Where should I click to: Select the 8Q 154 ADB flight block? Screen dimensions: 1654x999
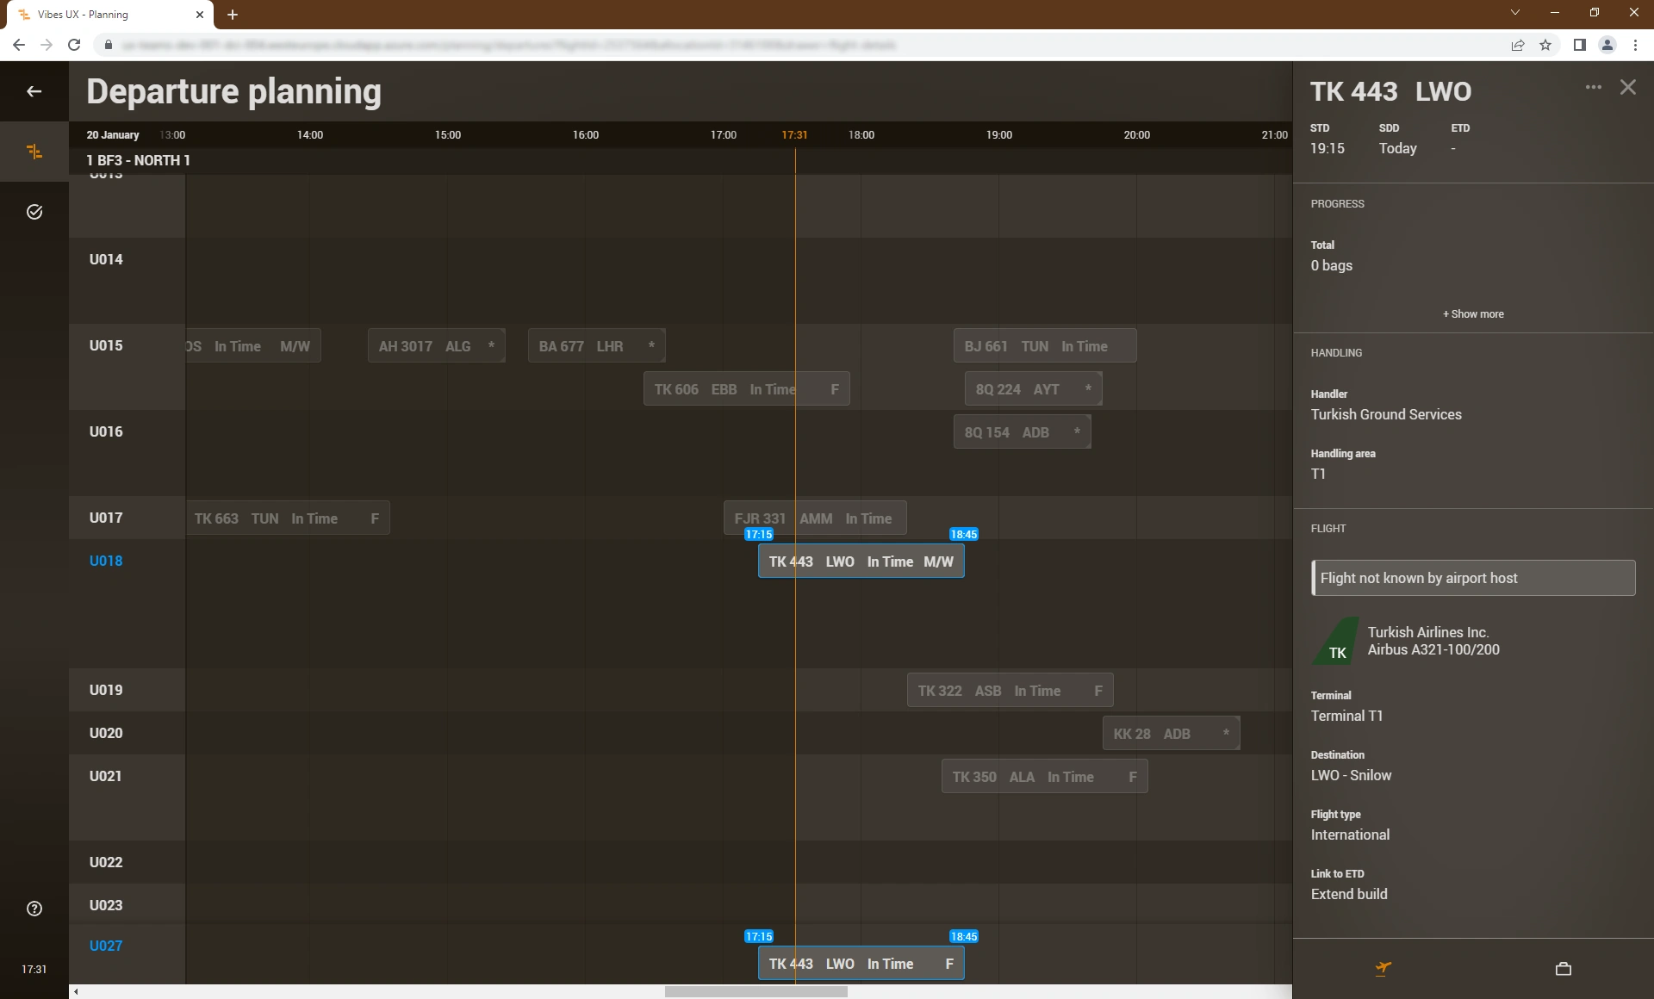[1023, 432]
